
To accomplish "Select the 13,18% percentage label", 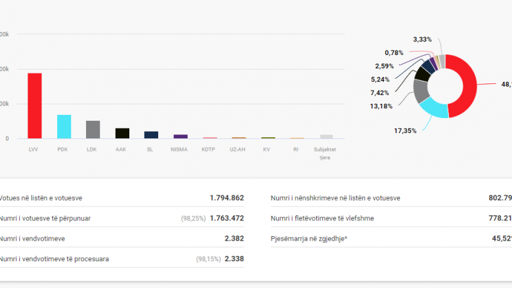I will pyautogui.click(x=380, y=106).
